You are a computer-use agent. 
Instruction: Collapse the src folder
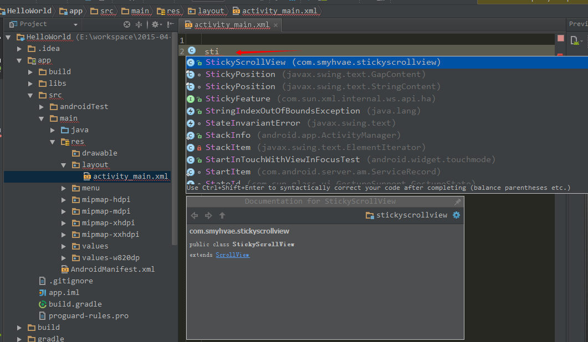click(30, 95)
